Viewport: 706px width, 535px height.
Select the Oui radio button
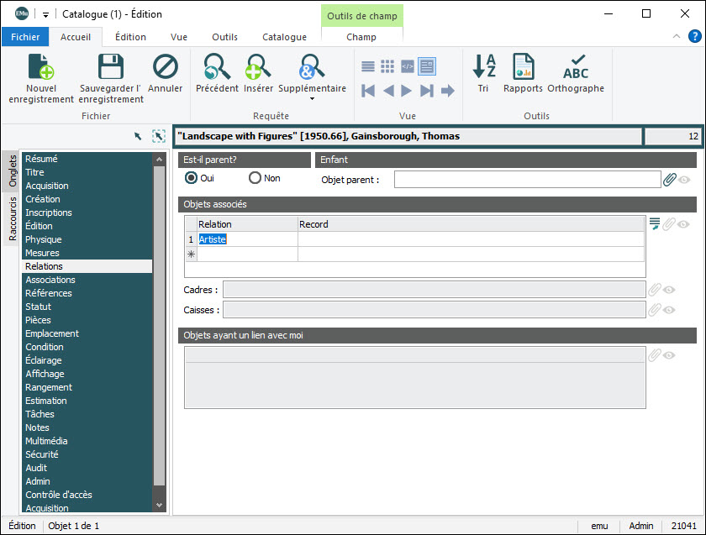[192, 178]
